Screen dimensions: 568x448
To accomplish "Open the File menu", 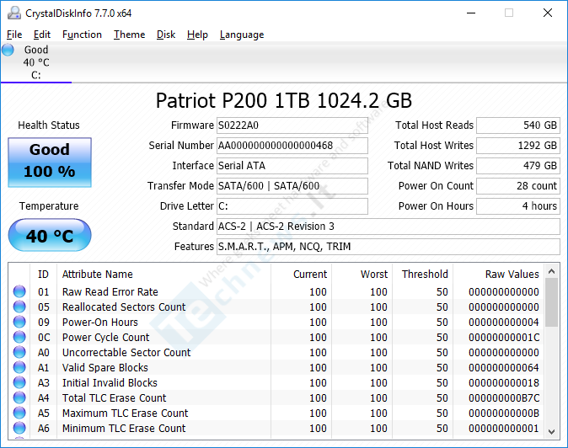I will point(14,35).
